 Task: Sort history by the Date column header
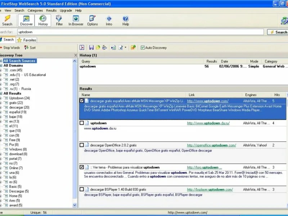(232, 61)
